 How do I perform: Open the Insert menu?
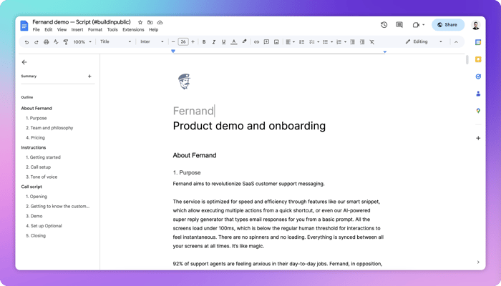coord(77,30)
